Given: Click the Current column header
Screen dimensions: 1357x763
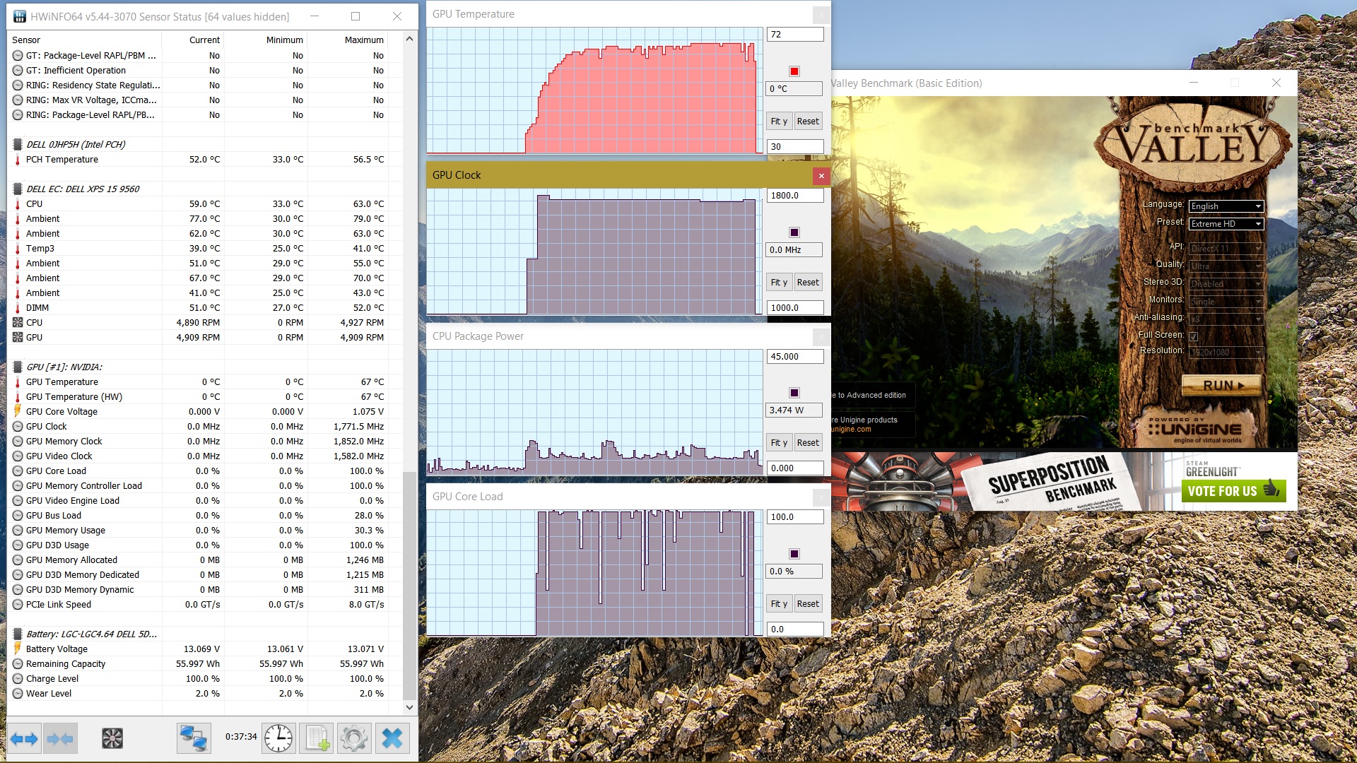Looking at the screenshot, I should (x=193, y=40).
